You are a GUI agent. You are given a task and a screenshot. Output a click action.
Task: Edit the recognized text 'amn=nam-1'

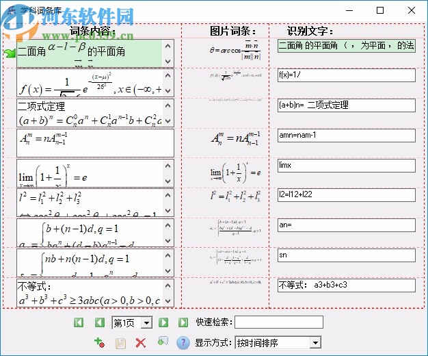point(347,136)
